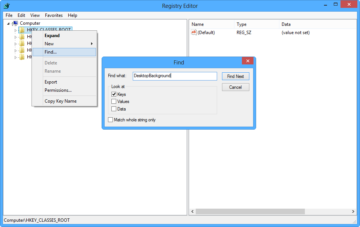Screen dimensions: 360x227
Task: Open the New submenu arrow
Action: click(92, 43)
